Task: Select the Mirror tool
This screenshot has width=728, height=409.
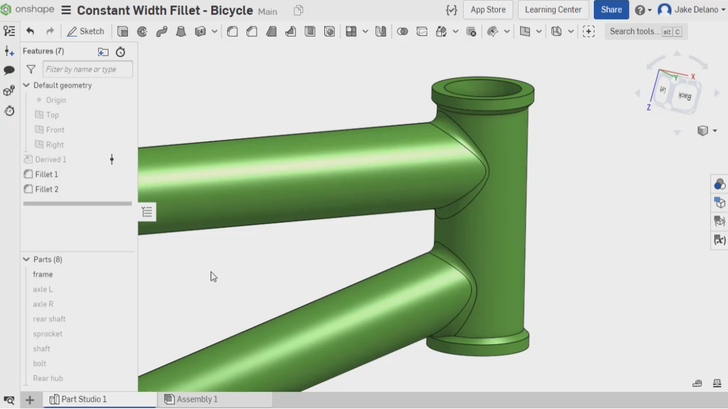Action: click(x=381, y=32)
